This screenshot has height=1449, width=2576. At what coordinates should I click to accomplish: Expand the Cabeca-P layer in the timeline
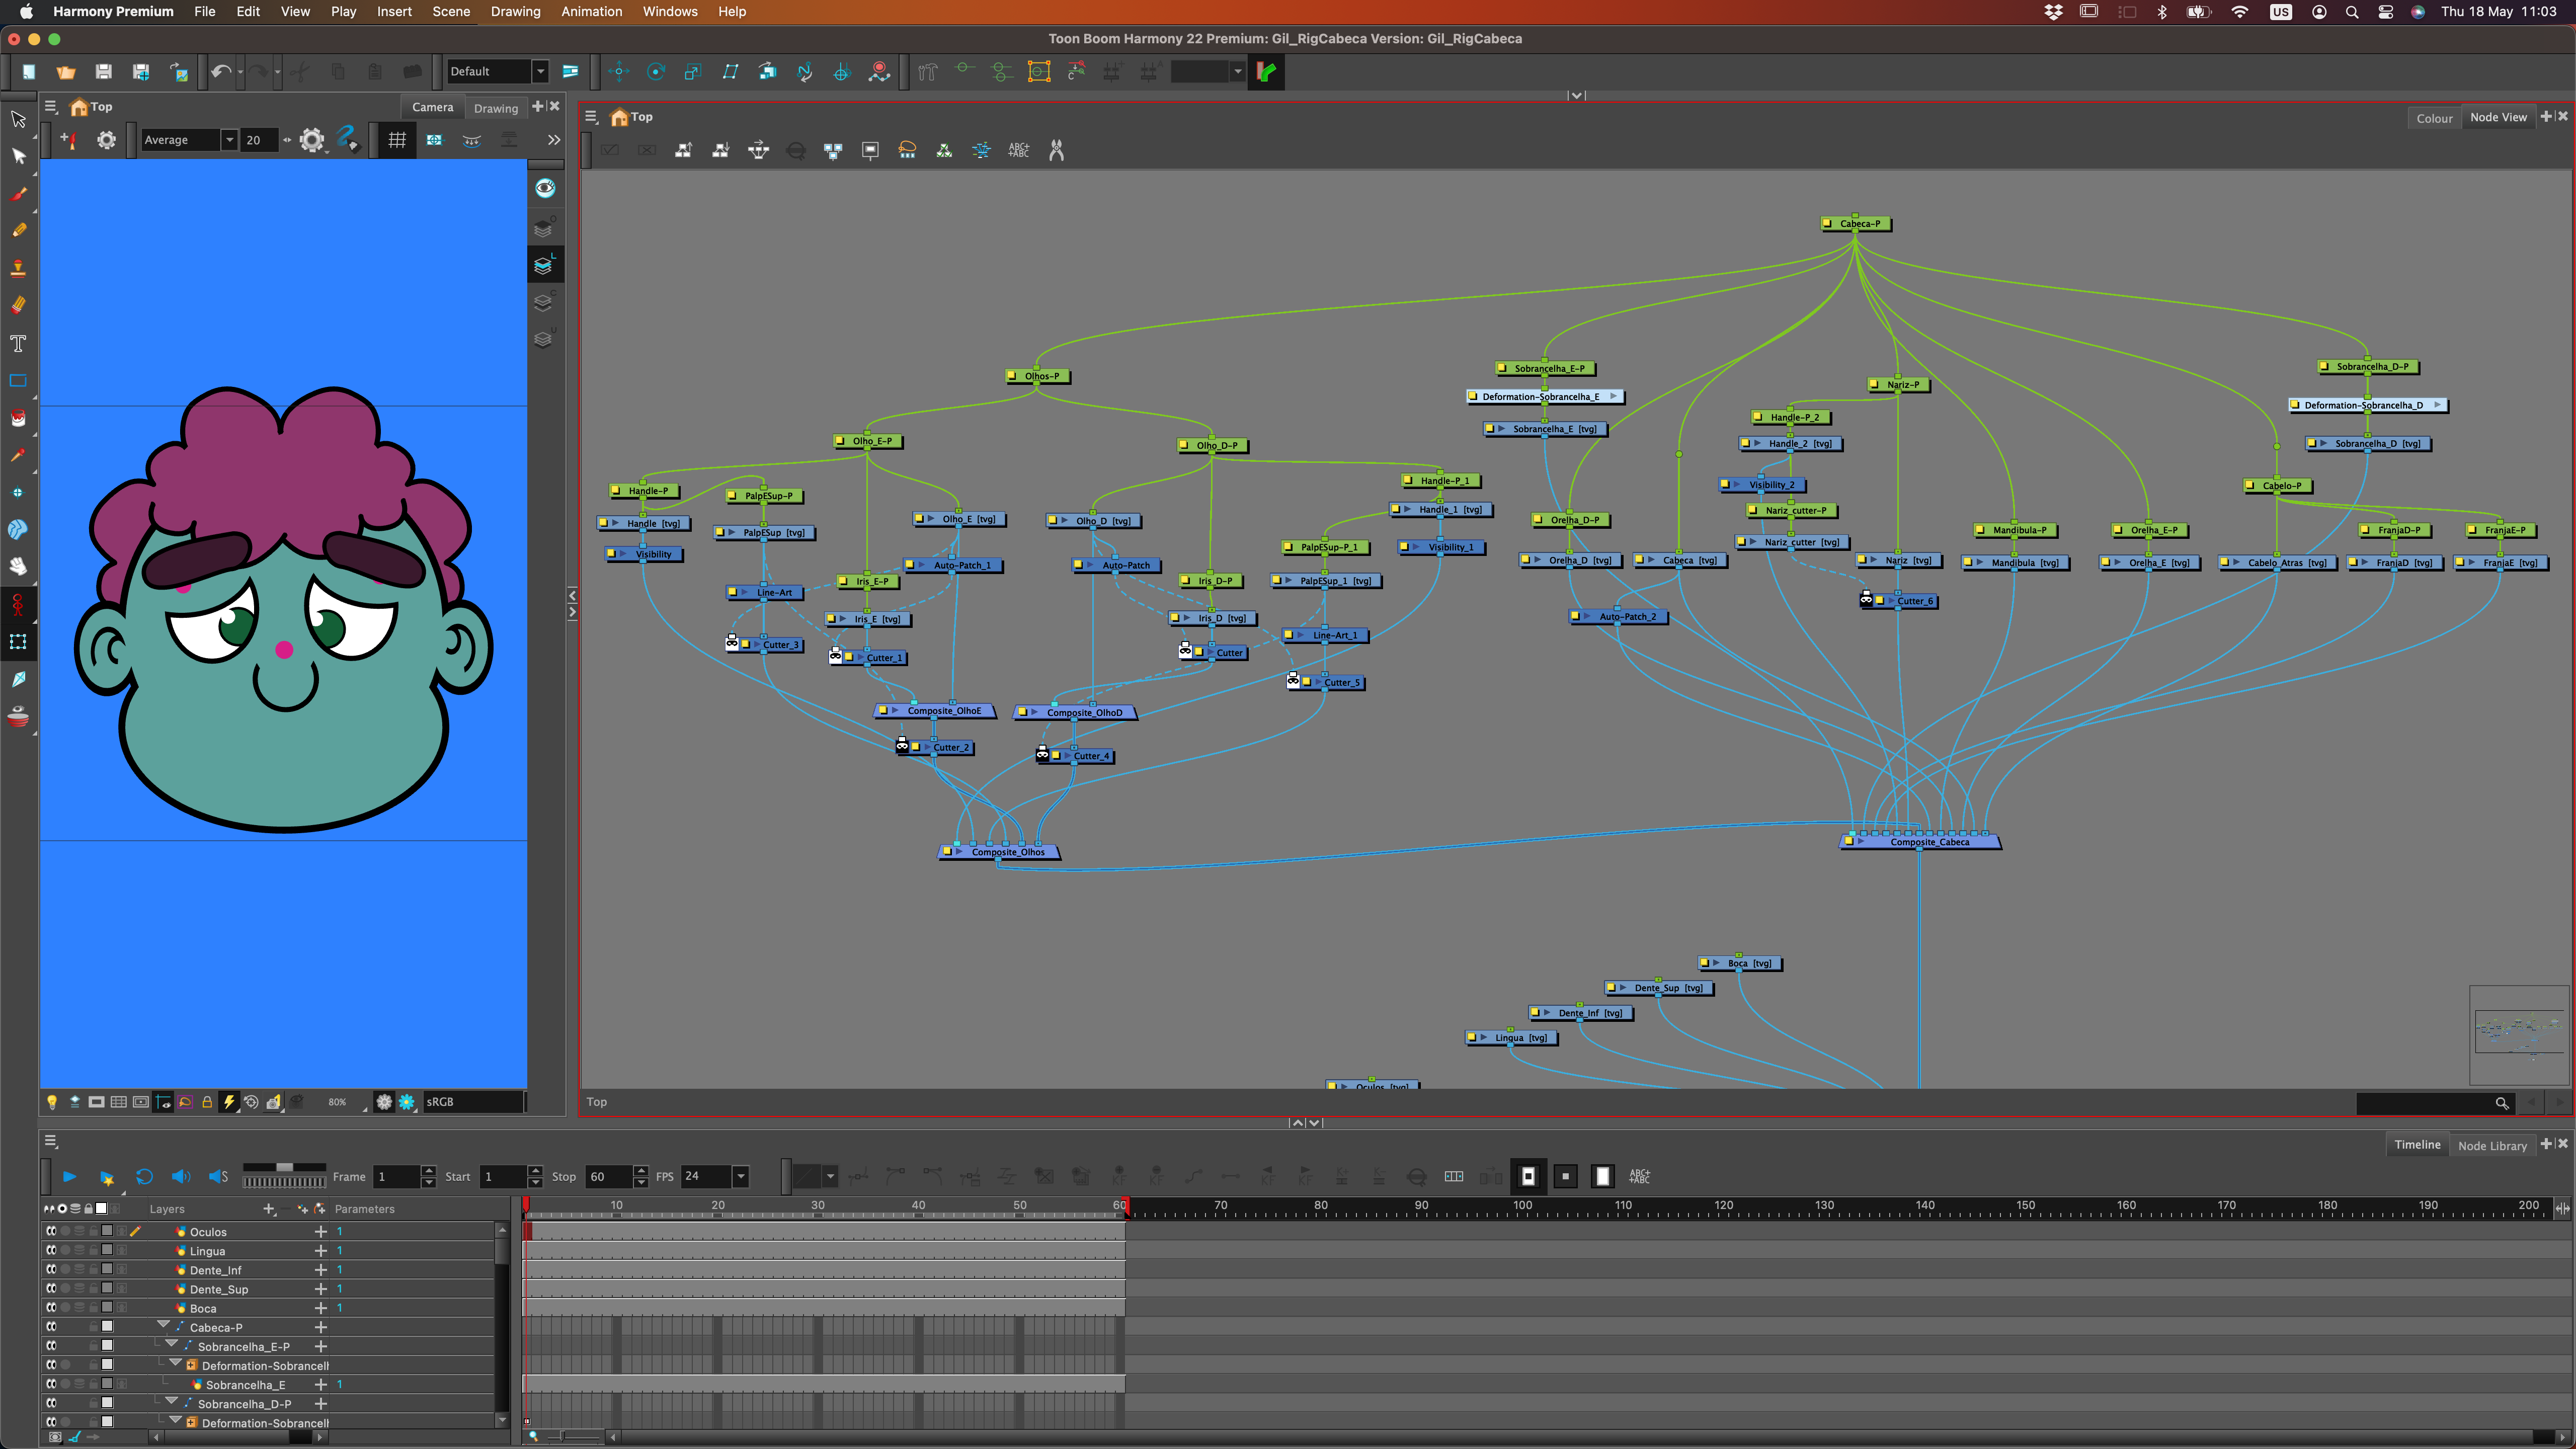(163, 1325)
